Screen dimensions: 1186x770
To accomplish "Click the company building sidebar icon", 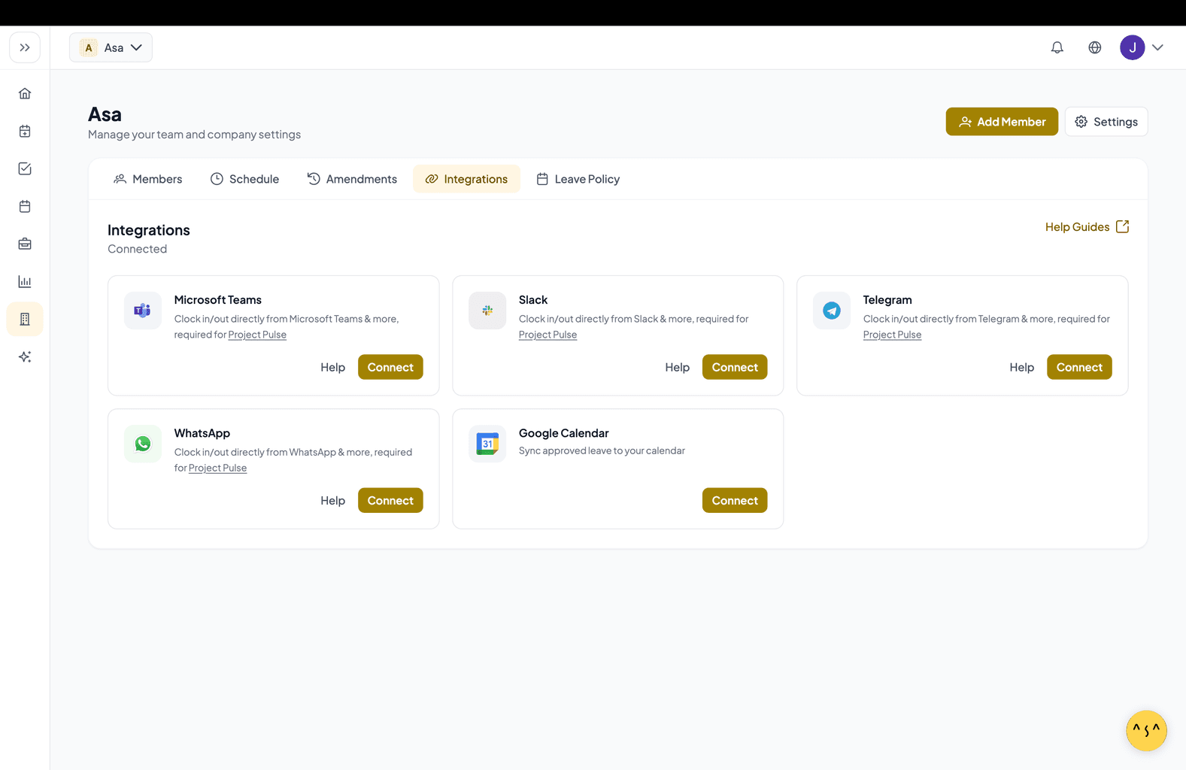I will [x=25, y=320].
